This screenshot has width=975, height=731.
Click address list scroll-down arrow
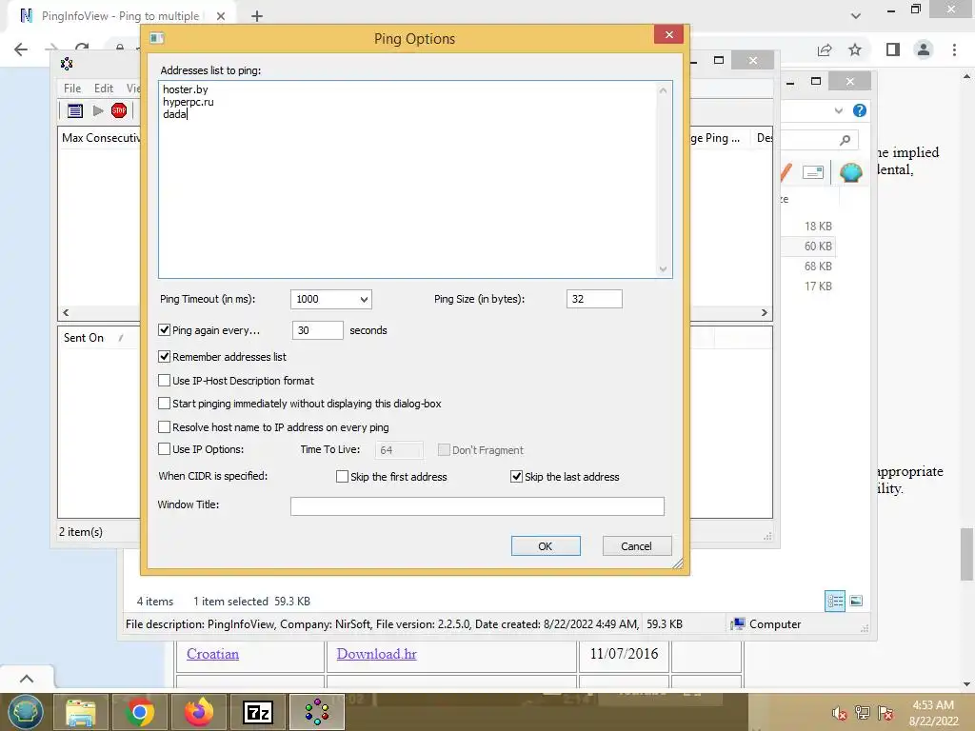point(663,269)
